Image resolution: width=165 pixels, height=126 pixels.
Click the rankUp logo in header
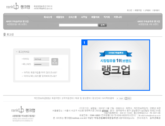pyautogui.click(x=18, y=6)
